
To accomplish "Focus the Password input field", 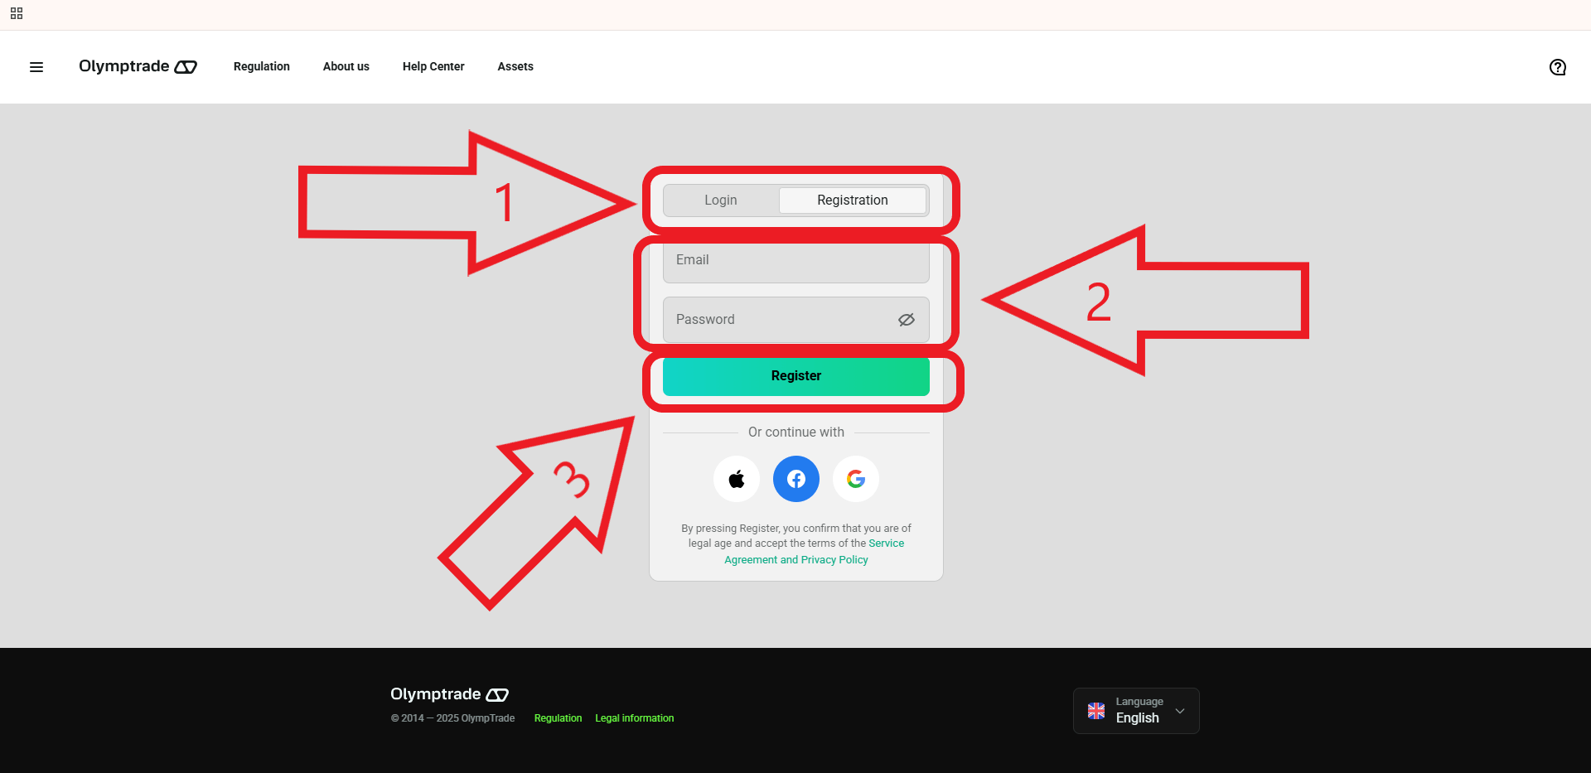I will [x=796, y=320].
